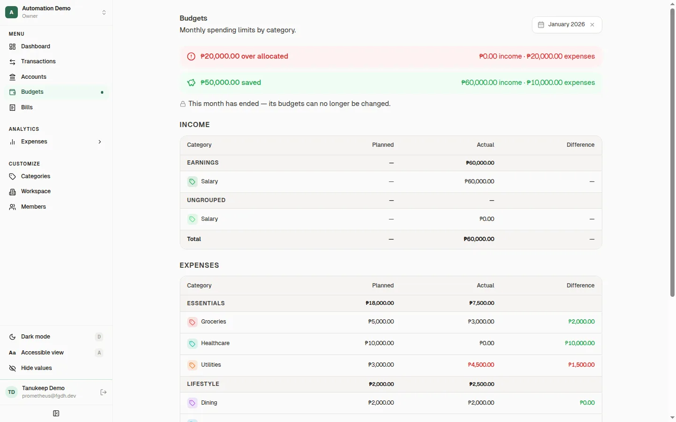This screenshot has width=676, height=422.
Task: Click the page vertical scrollbar thumb
Action: [x=672, y=152]
